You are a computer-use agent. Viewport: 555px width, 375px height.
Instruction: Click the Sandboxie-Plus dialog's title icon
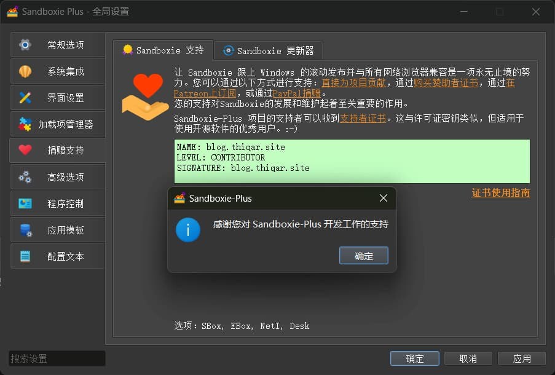pyautogui.click(x=179, y=198)
